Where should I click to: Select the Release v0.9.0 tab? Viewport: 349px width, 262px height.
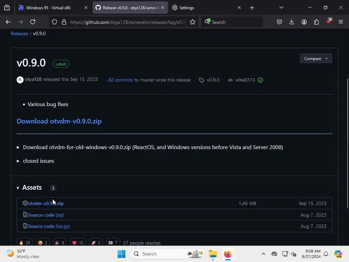coord(130,8)
